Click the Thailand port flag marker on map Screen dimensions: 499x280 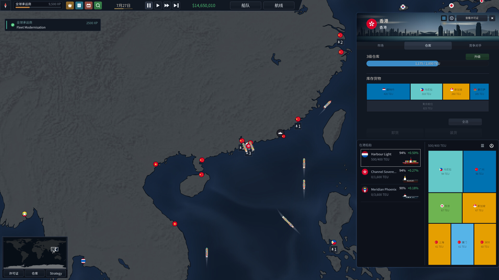[x=83, y=261]
